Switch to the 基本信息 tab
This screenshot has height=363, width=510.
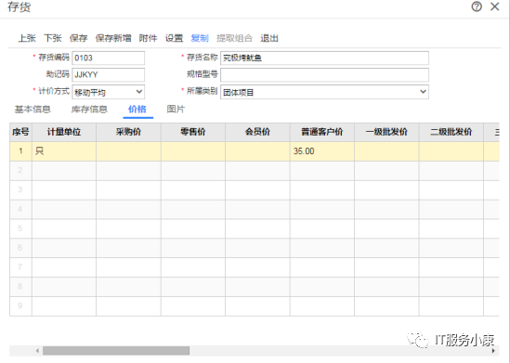click(x=33, y=110)
